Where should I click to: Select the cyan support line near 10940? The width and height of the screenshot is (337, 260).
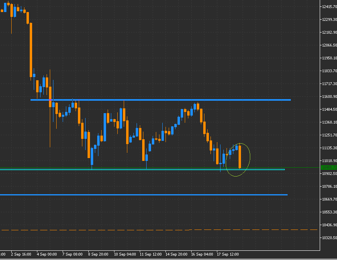coord(142,169)
